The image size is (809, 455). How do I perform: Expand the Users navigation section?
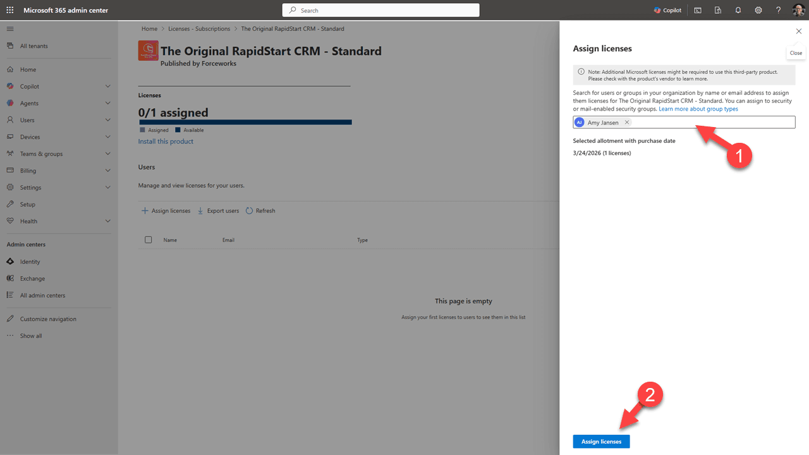(107, 120)
